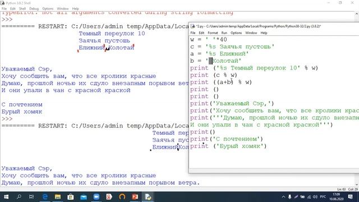This screenshot has width=359, height=202.
Task: Open File Explorer from taskbar
Action: point(58,197)
